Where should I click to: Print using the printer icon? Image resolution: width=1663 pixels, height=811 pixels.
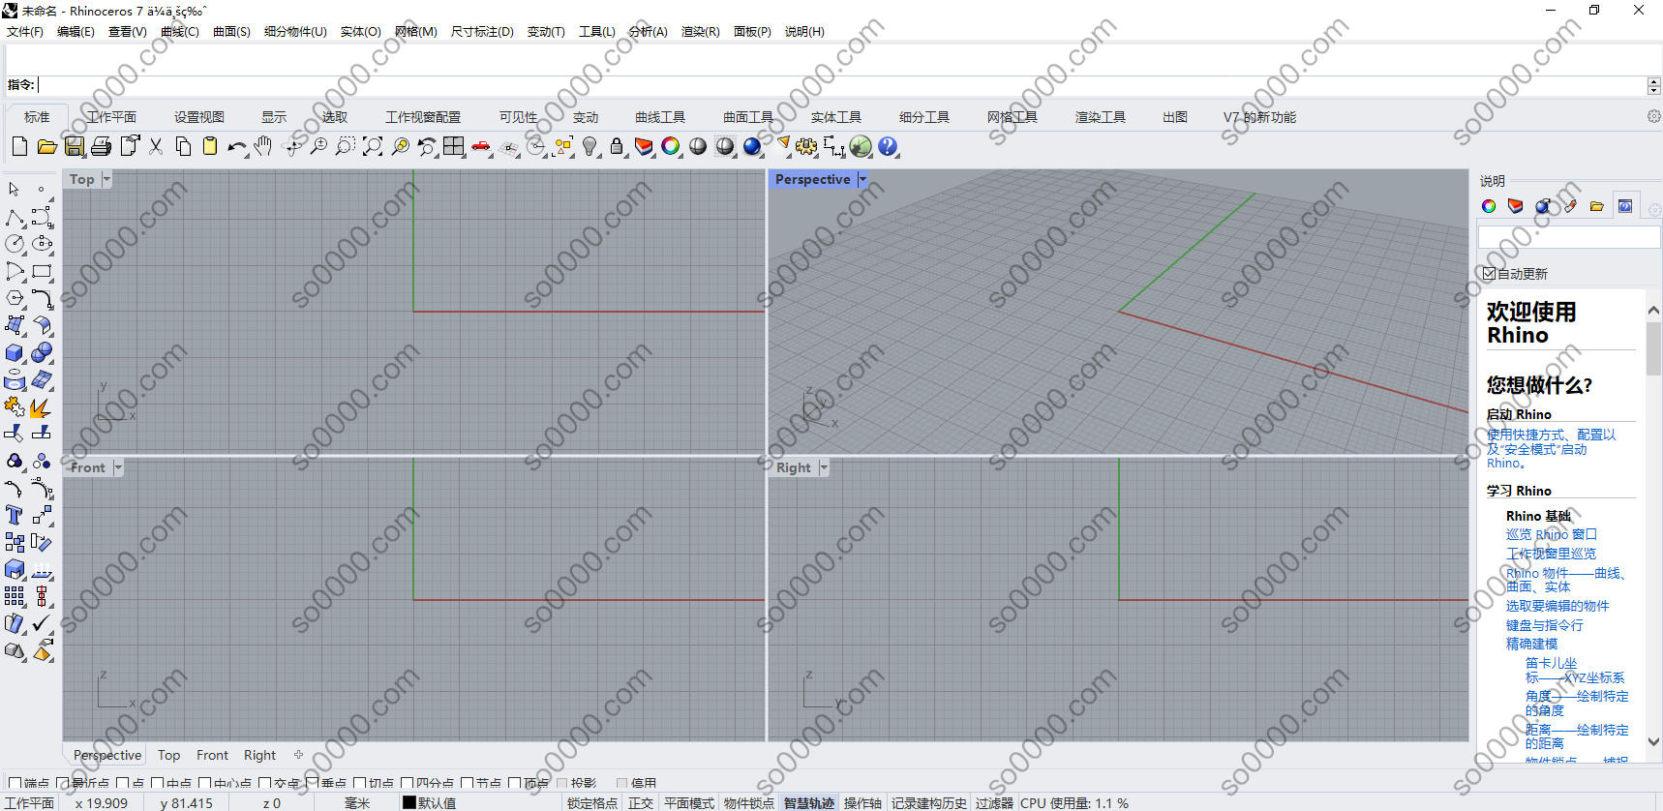[x=101, y=146]
